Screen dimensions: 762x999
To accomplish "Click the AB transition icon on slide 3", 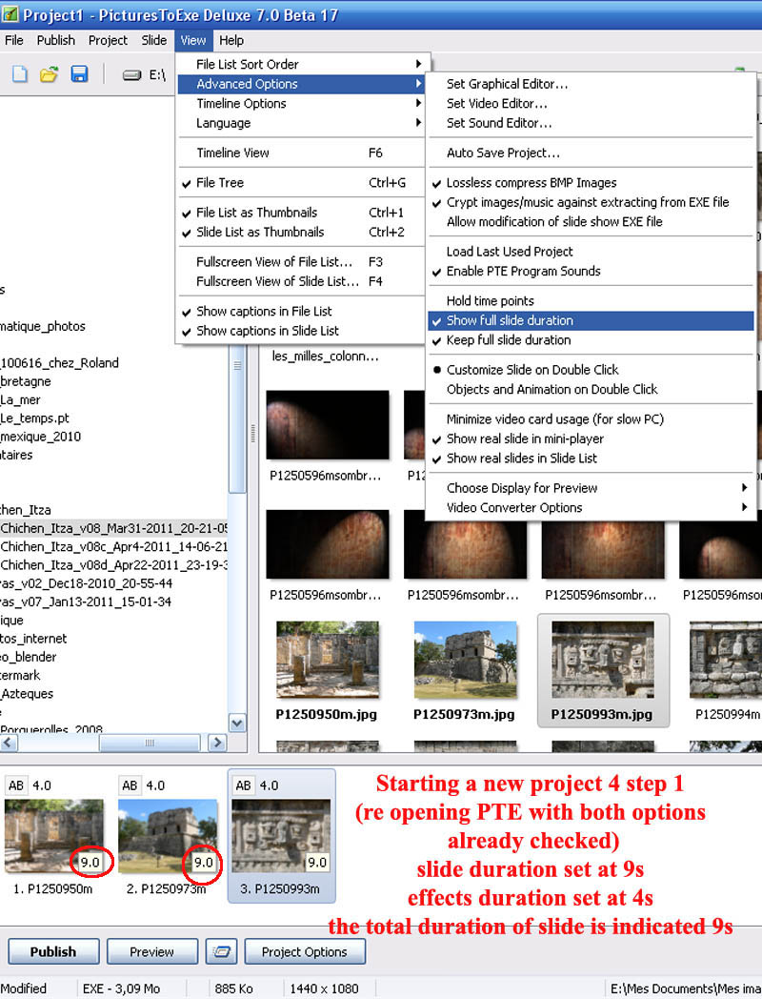I will coord(245,785).
